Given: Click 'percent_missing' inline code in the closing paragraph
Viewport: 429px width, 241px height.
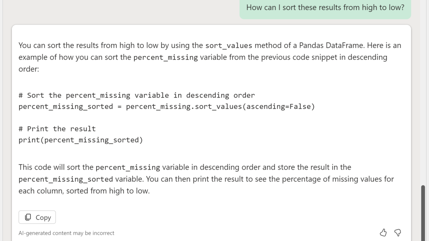Looking at the screenshot, I should pyautogui.click(x=128, y=167).
